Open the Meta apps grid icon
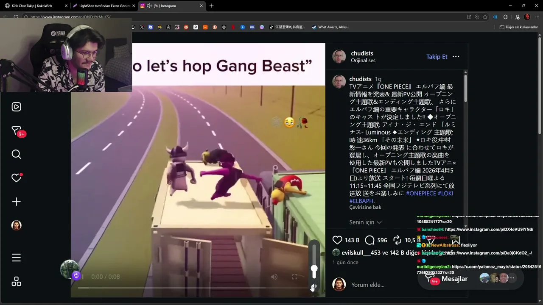 pyautogui.click(x=16, y=281)
